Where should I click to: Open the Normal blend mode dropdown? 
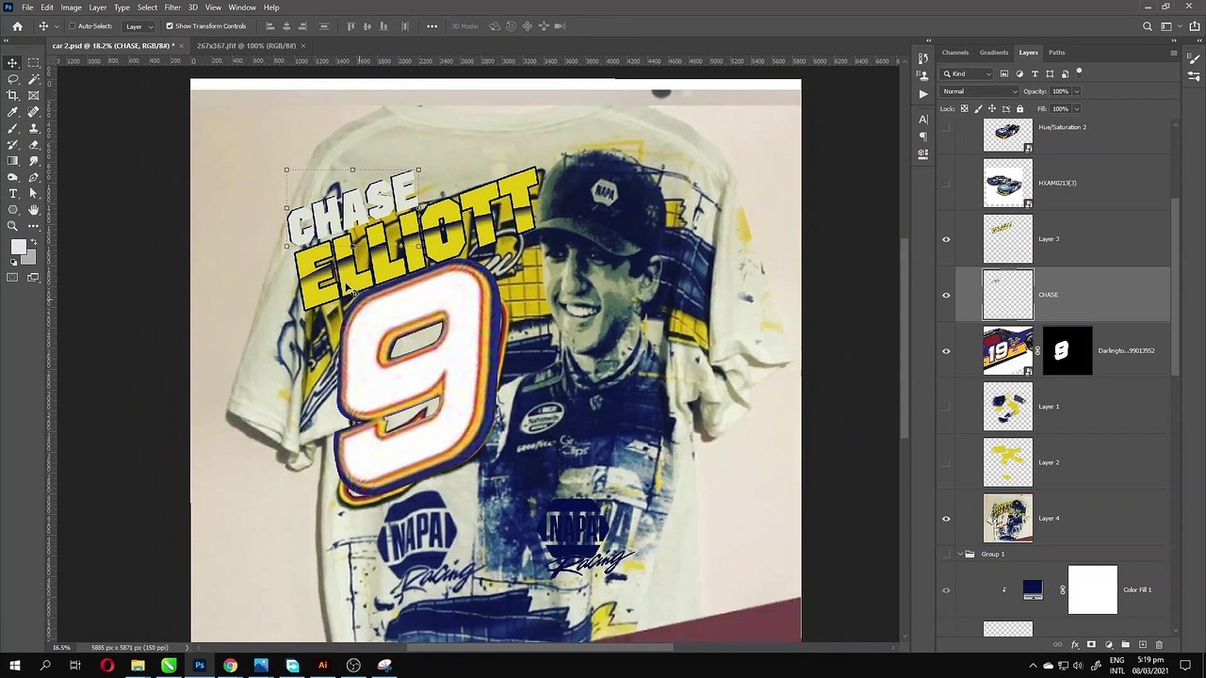pyautogui.click(x=980, y=91)
